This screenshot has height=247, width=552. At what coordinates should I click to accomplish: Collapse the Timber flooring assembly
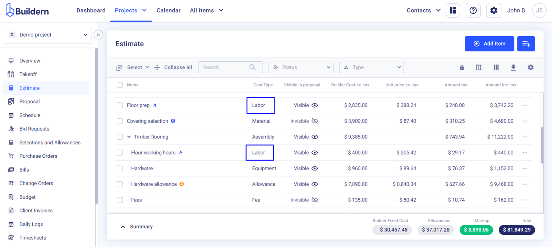coord(129,137)
